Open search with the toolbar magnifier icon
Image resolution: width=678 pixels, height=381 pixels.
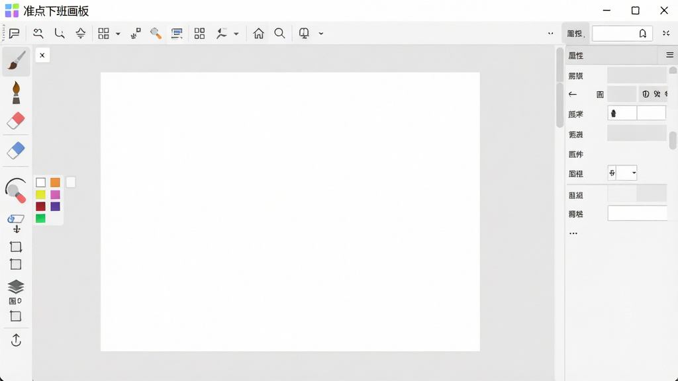click(x=280, y=33)
